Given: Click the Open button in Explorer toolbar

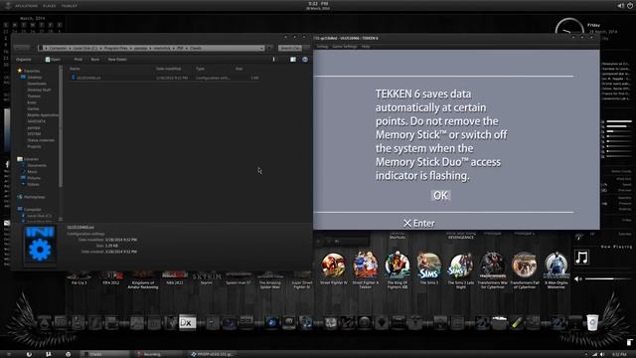Looking at the screenshot, I should point(53,60).
